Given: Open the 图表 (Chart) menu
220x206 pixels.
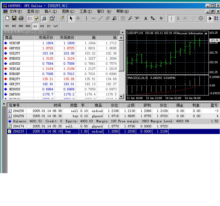Looking at the screenshot, I should 68,11.
